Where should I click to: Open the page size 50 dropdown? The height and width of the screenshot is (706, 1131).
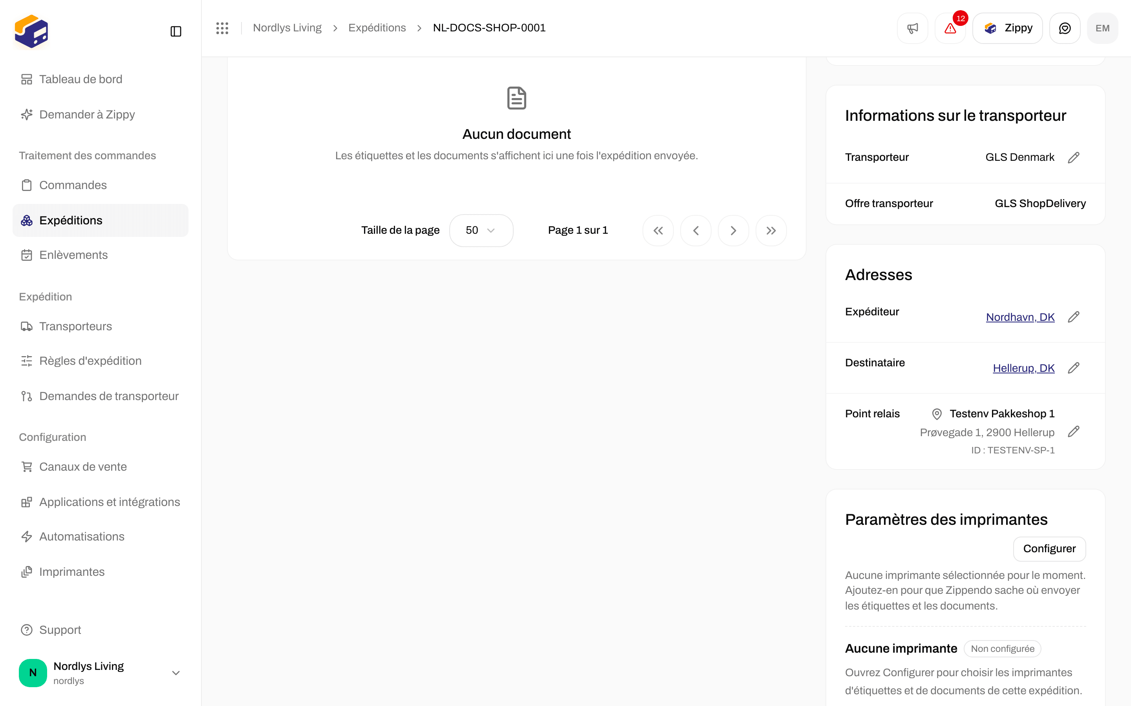coord(481,230)
